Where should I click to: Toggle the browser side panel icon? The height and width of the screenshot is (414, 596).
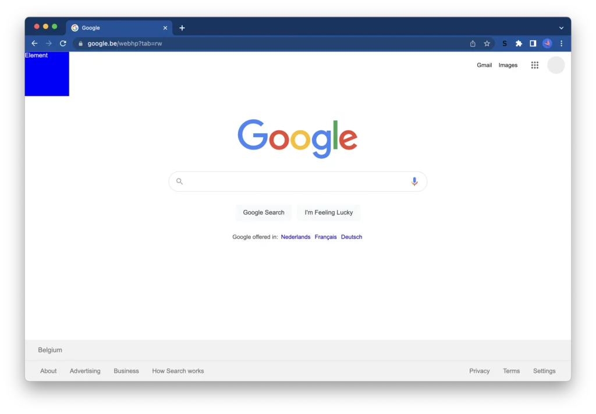coord(533,43)
